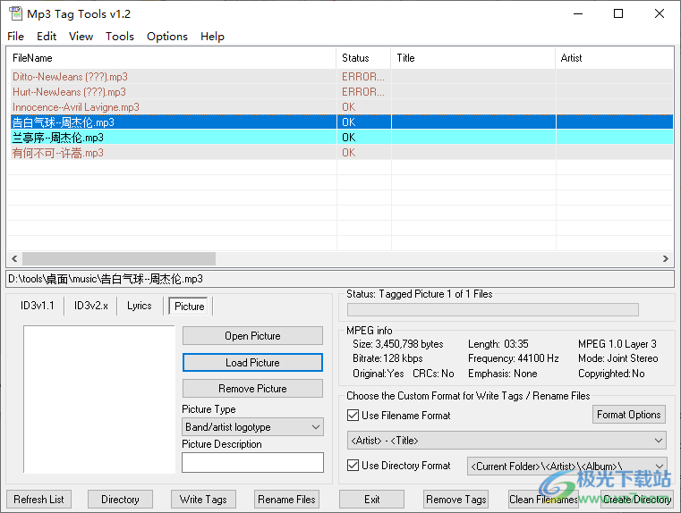681x513 pixels.
Task: Click the Open Picture button
Action: click(x=252, y=336)
